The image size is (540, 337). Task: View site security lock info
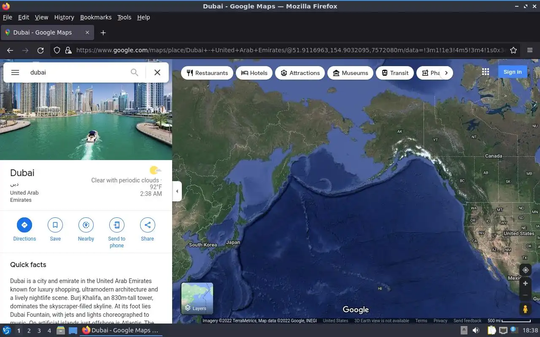click(x=68, y=50)
